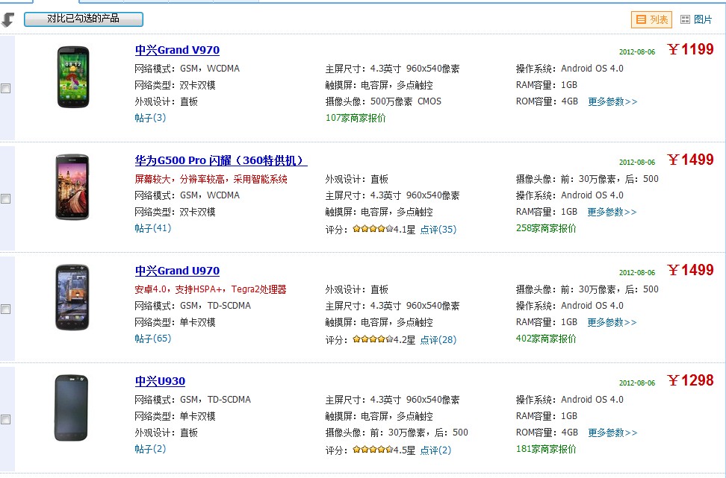Screen dimensions: 726x478
Task: Tick the checkbox for 华为G500 Pro 闪耀
Action: click(5, 199)
